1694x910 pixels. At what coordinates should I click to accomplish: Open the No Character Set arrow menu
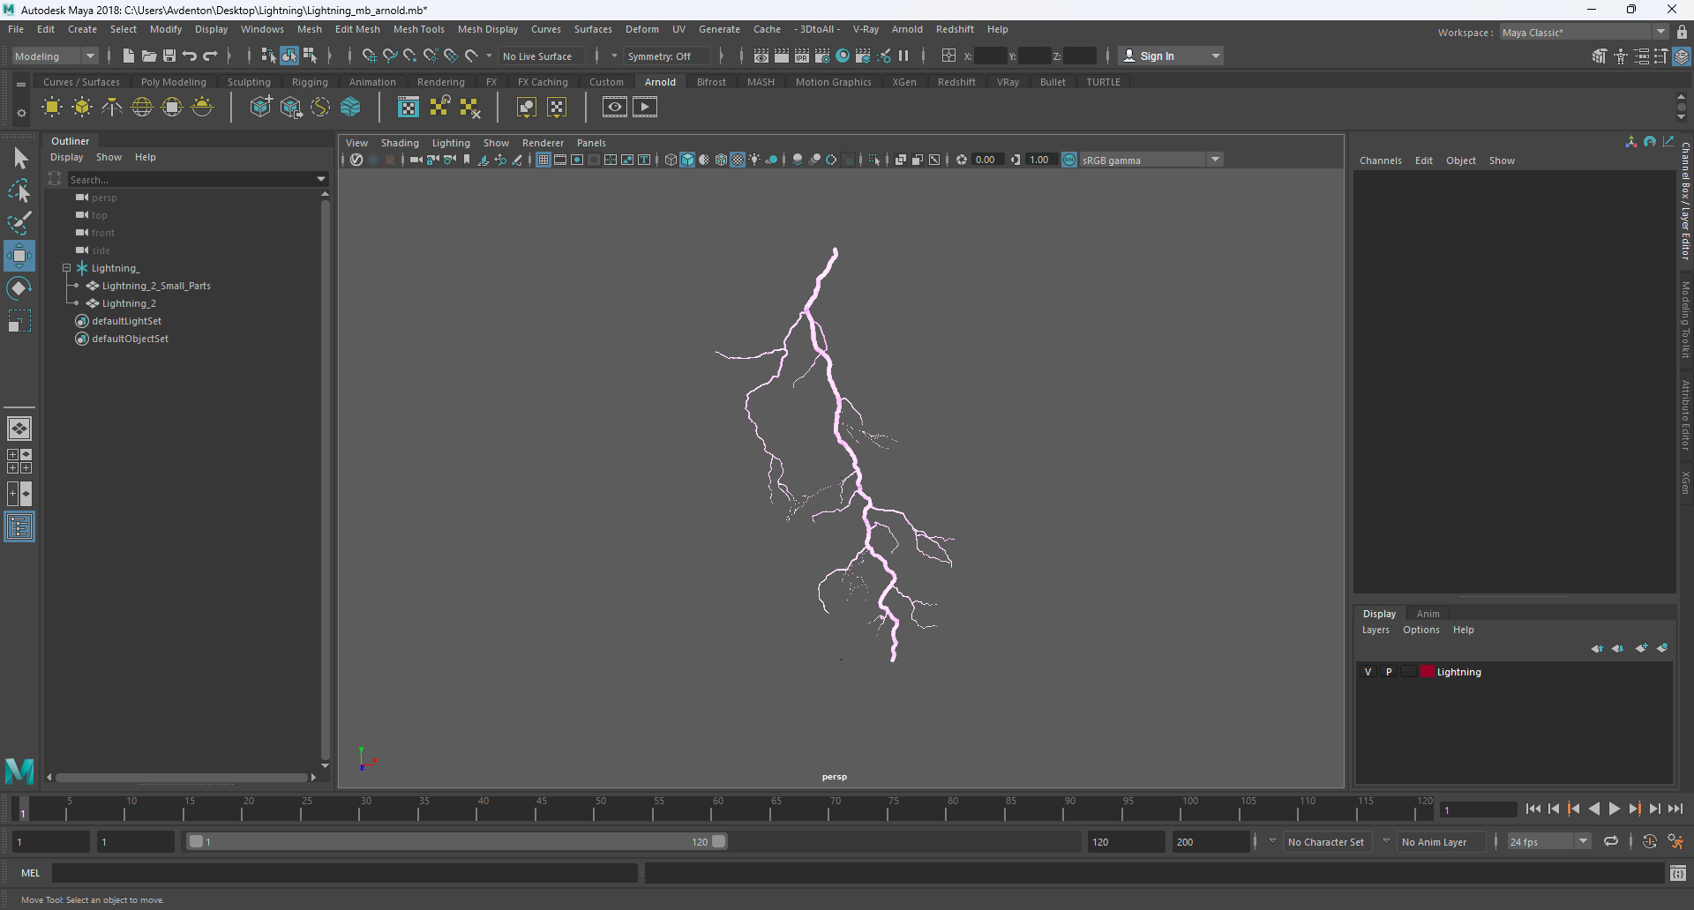1272,841
